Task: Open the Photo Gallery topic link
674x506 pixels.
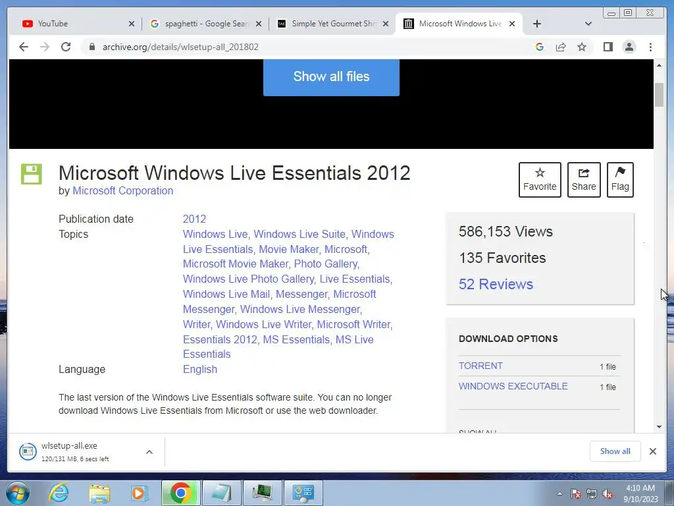Action: coord(325,264)
